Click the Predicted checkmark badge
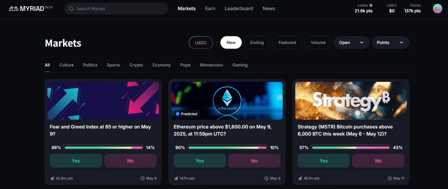Image resolution: width=448 pixels, height=189 pixels. (177, 114)
